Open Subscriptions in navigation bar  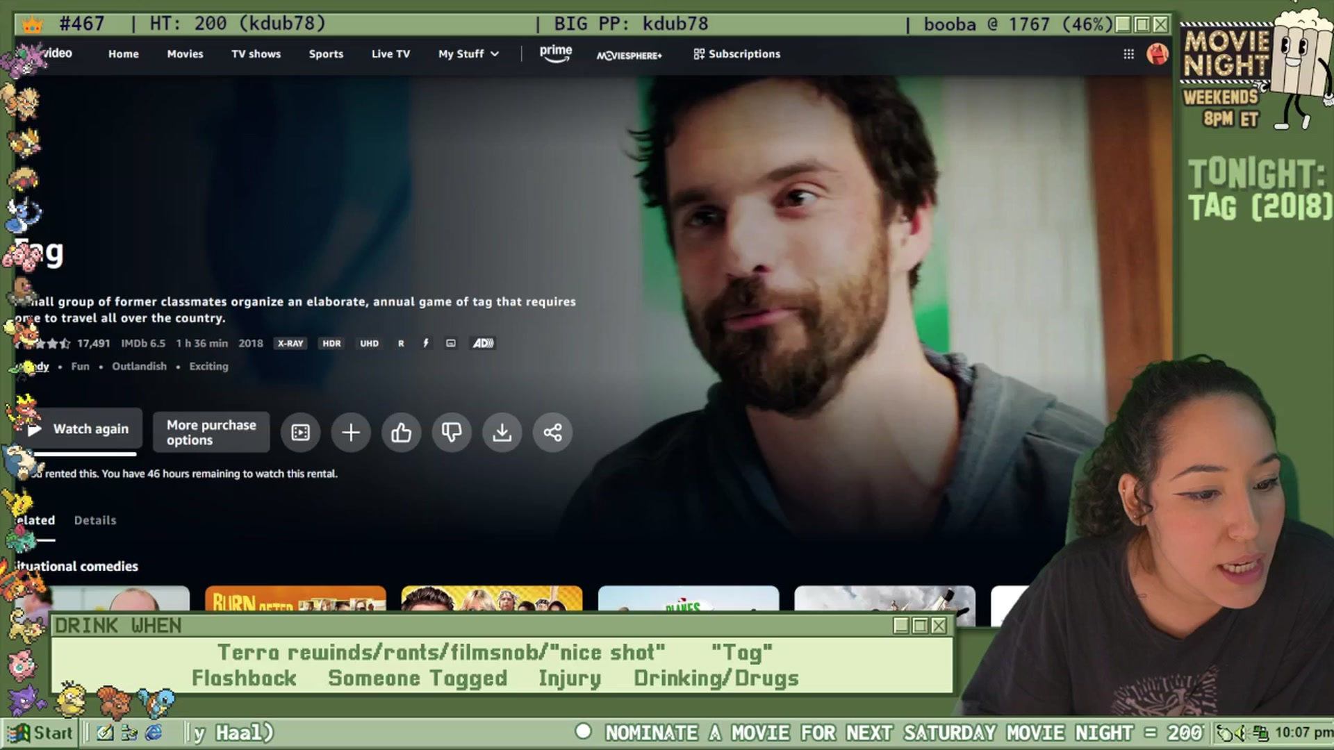[737, 54]
